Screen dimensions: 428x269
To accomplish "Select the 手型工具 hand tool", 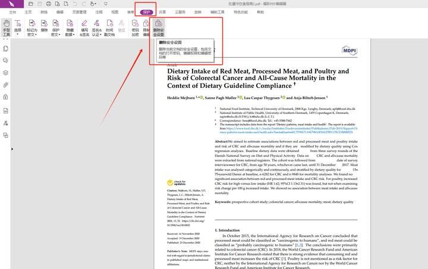I will 7,27.
